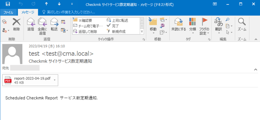The width and height of the screenshot is (260, 120).
Task: Collapse the message header chevron
Action: pyautogui.click(x=256, y=69)
